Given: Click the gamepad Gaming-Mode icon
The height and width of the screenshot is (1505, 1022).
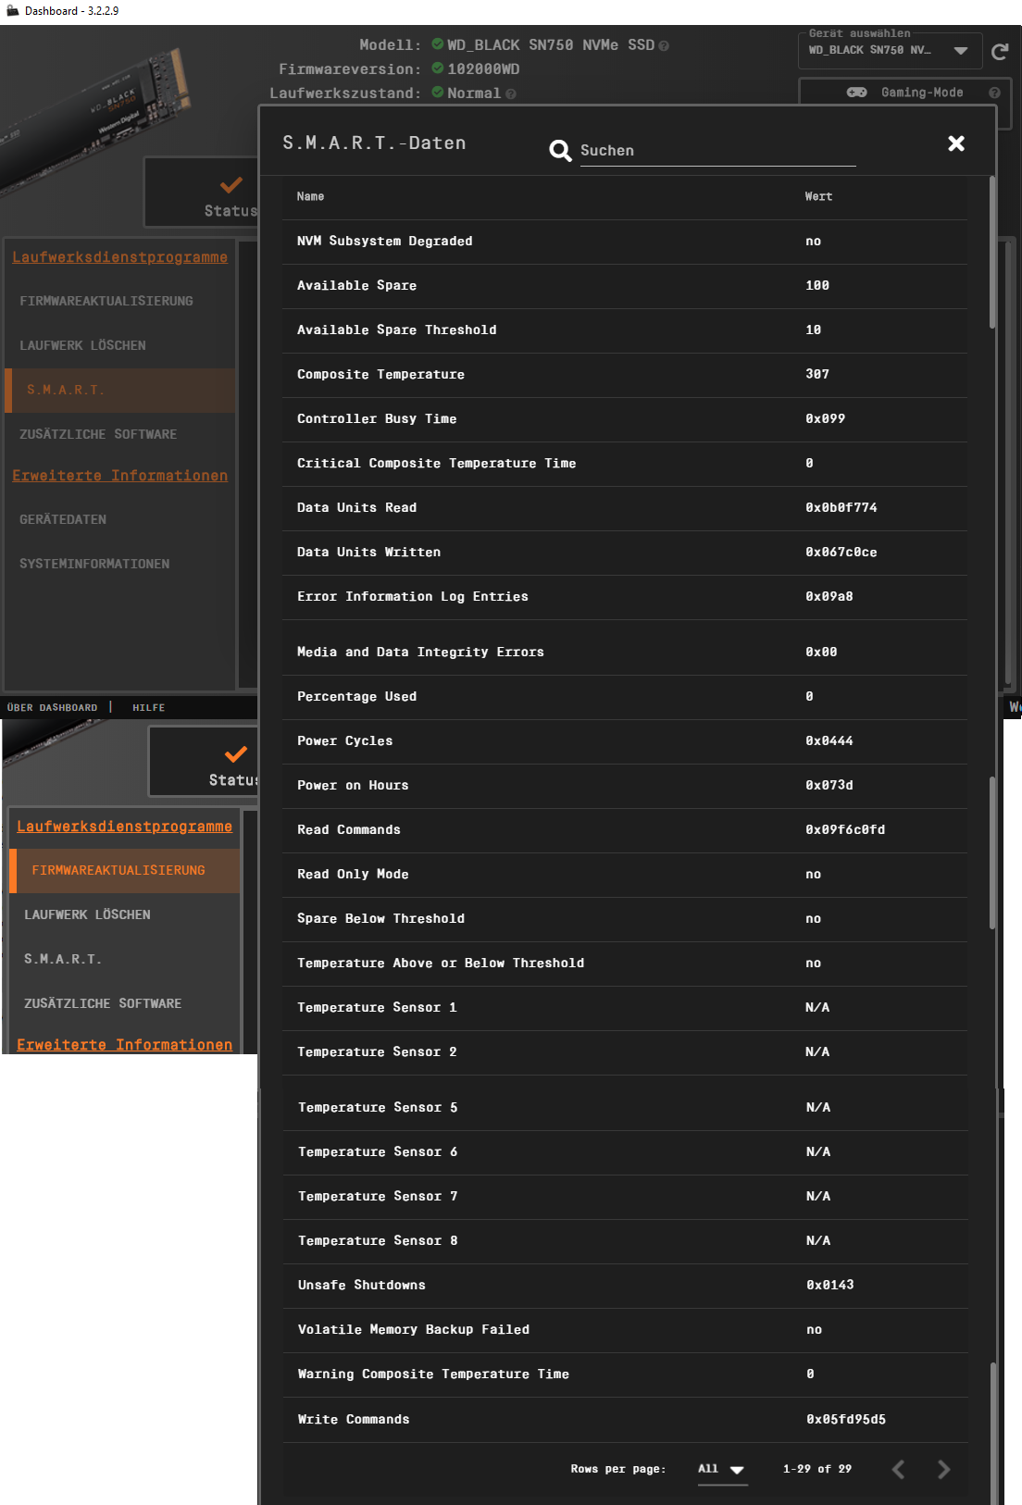Looking at the screenshot, I should [x=857, y=93].
